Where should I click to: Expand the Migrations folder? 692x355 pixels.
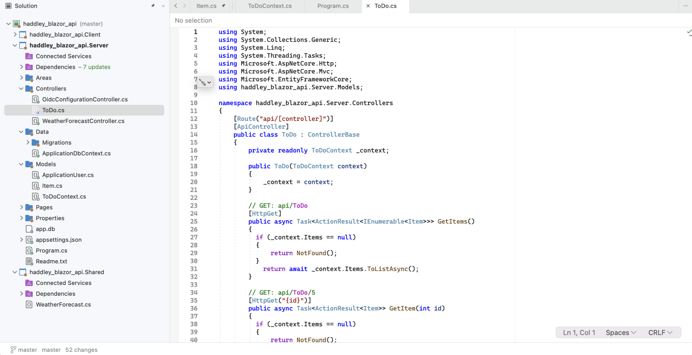(x=28, y=142)
